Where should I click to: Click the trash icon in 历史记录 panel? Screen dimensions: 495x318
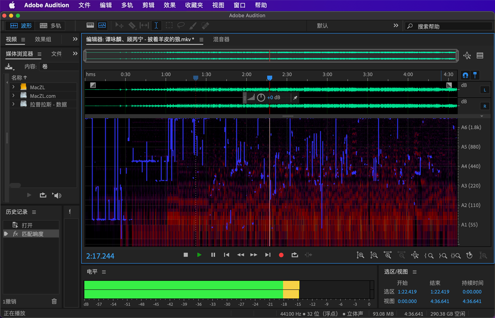point(54,301)
